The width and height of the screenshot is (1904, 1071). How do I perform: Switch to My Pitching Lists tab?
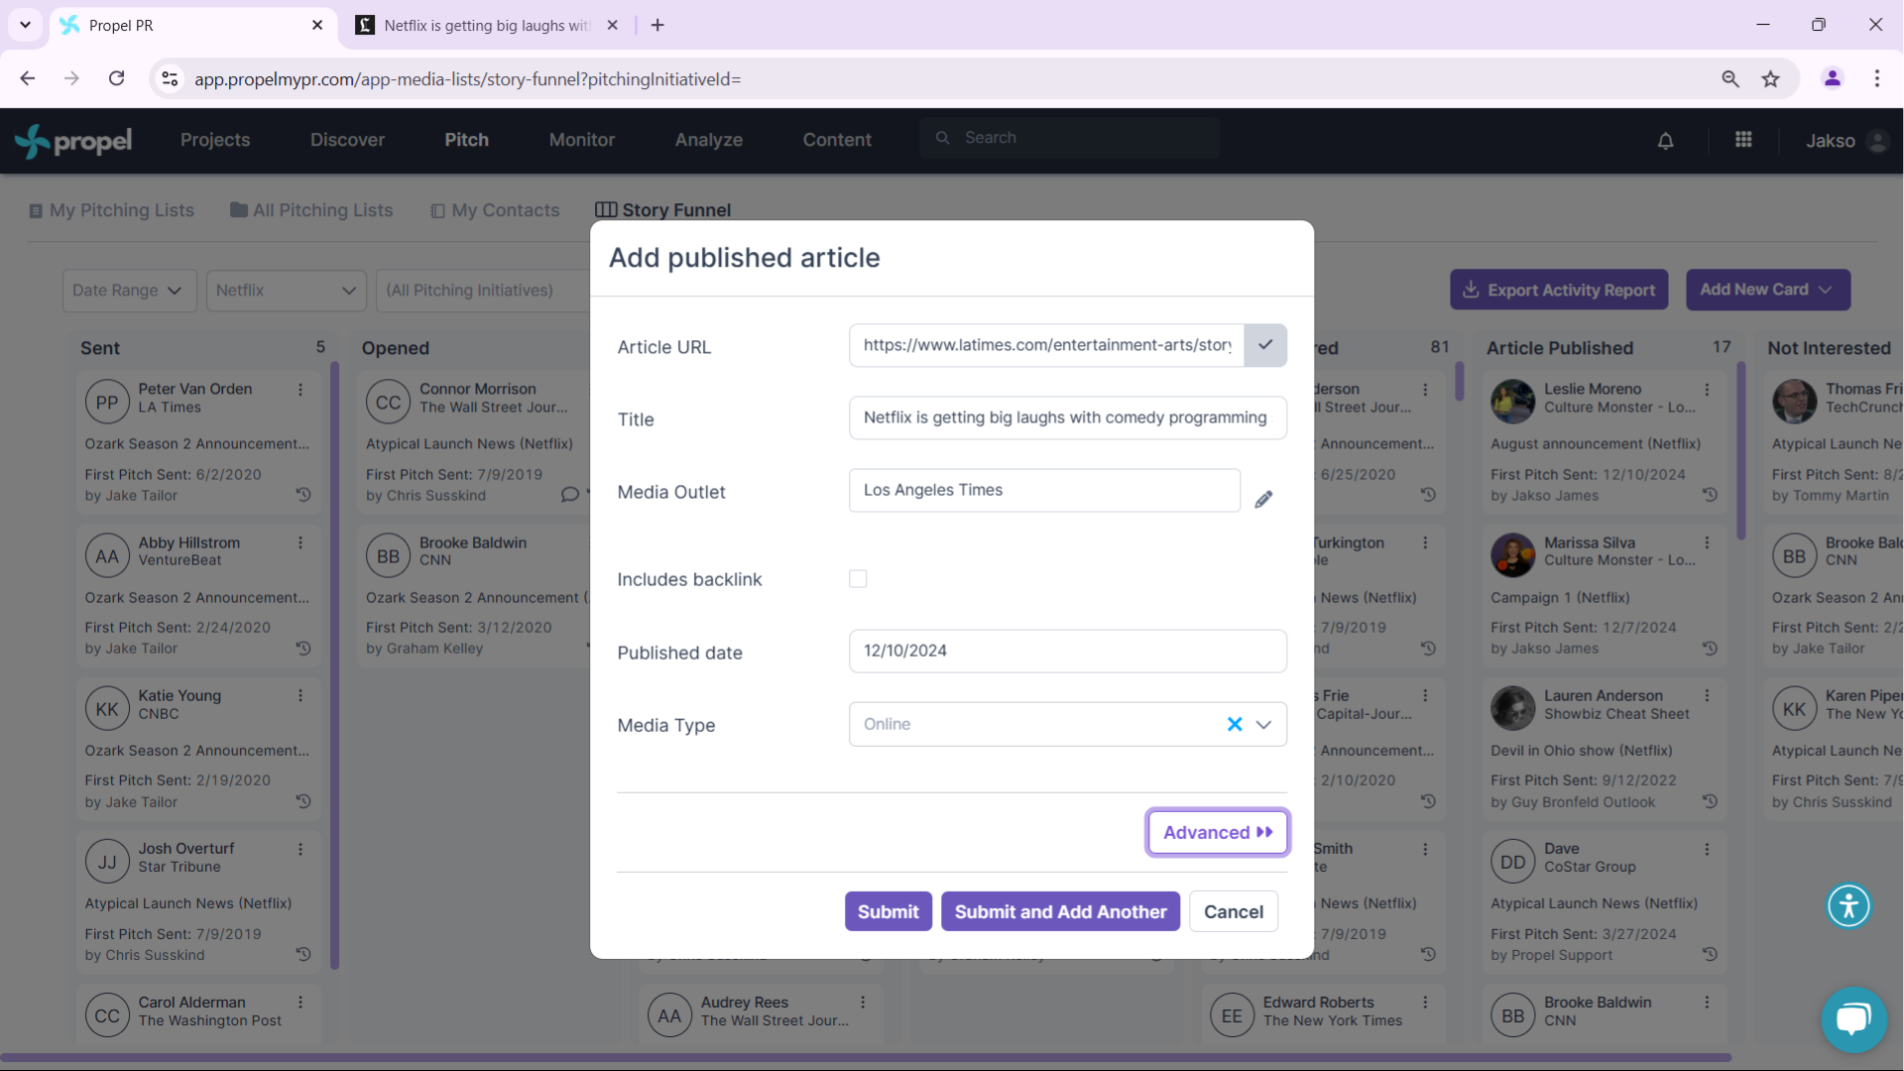pyautogui.click(x=111, y=210)
